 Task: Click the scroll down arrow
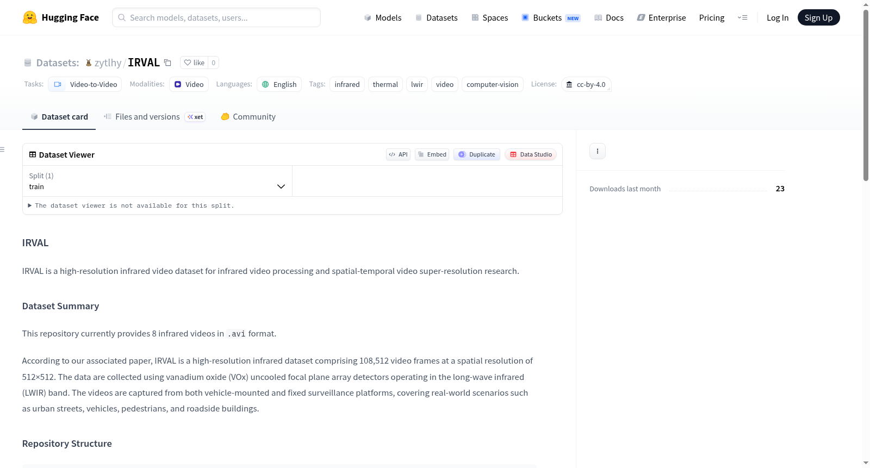tap(866, 463)
